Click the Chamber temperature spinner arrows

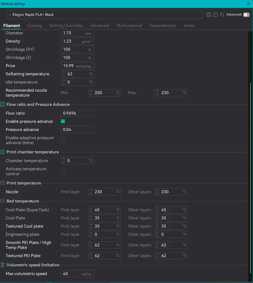(64, 161)
